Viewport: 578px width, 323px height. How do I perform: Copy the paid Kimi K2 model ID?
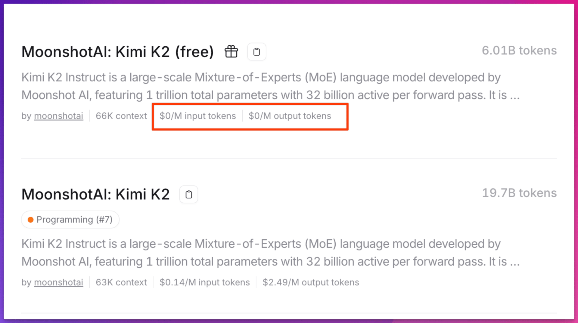click(x=189, y=194)
